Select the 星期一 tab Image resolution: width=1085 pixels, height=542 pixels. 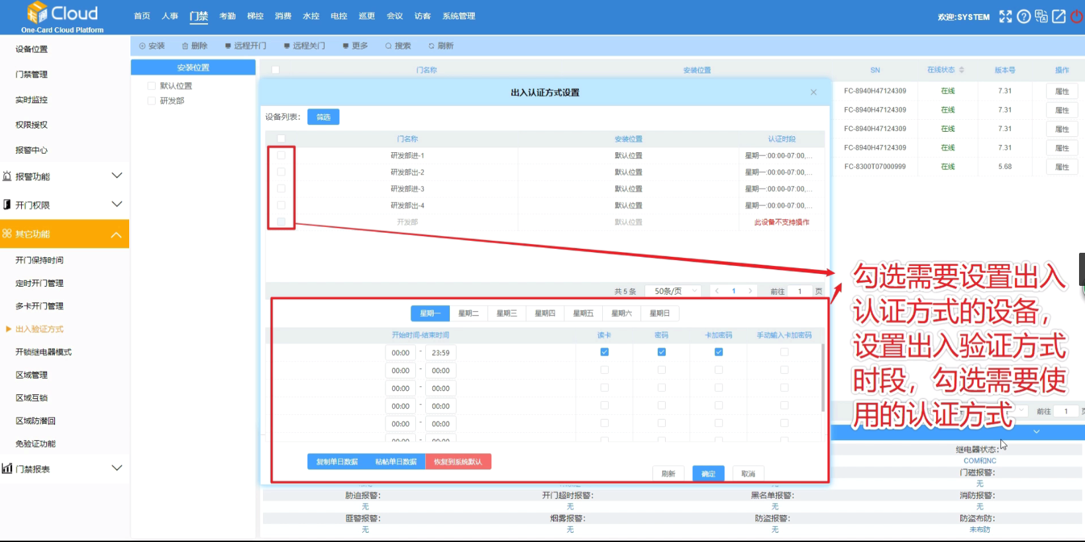coord(430,313)
